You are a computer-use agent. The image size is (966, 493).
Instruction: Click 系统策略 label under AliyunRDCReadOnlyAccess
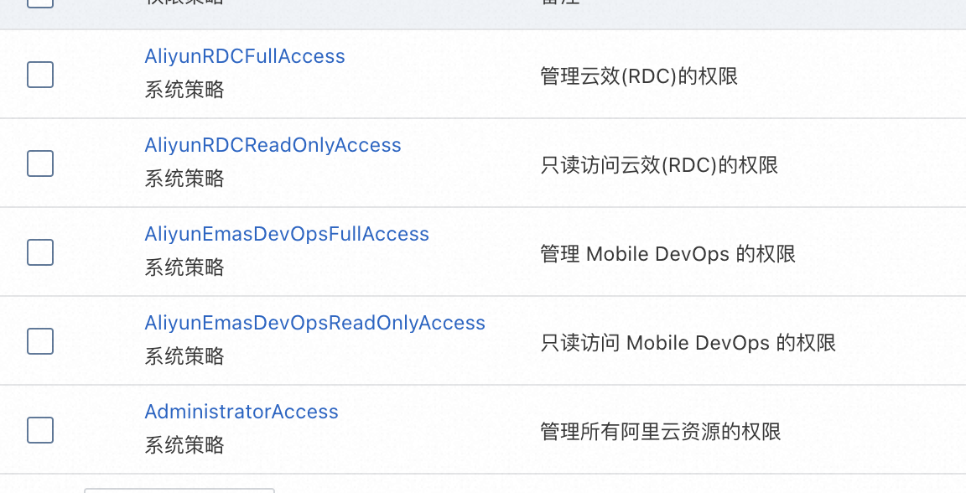click(184, 179)
